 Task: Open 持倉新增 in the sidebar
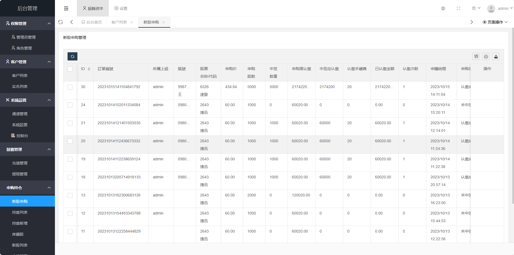[27, 223]
